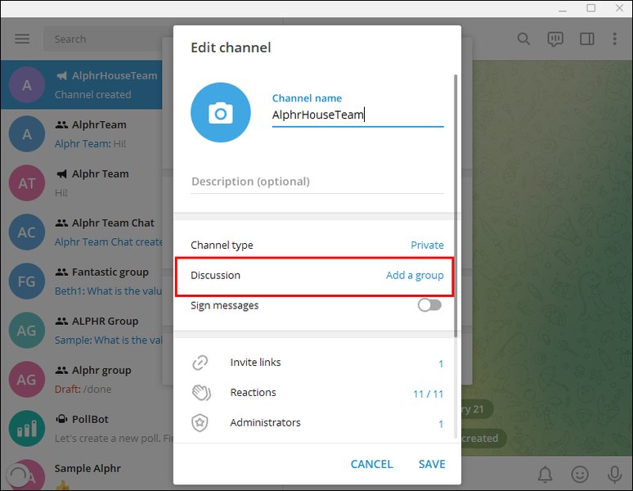Click the Administrators shield star icon
Viewport: 633px width, 491px height.
(x=200, y=423)
